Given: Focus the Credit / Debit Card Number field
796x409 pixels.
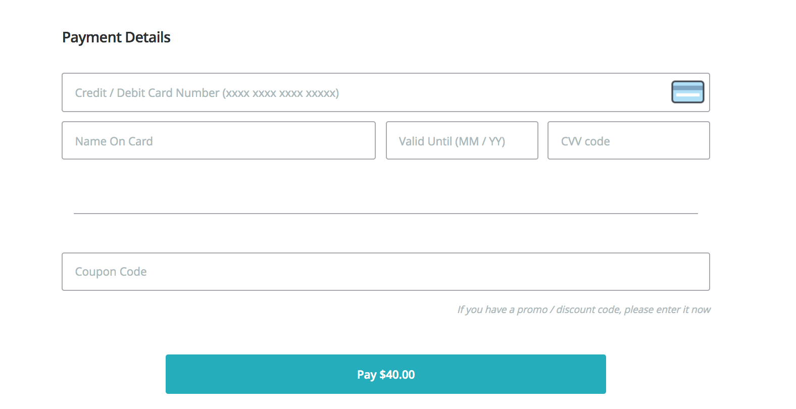Looking at the screenshot, I should point(354,92).
